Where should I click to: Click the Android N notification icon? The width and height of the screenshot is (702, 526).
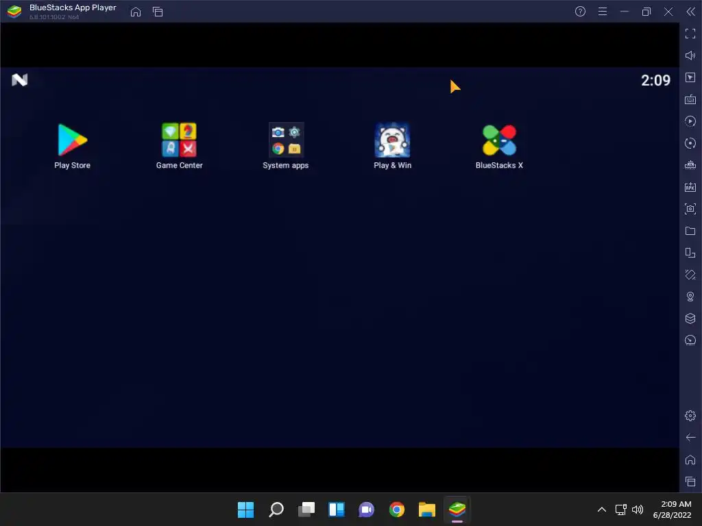point(20,80)
